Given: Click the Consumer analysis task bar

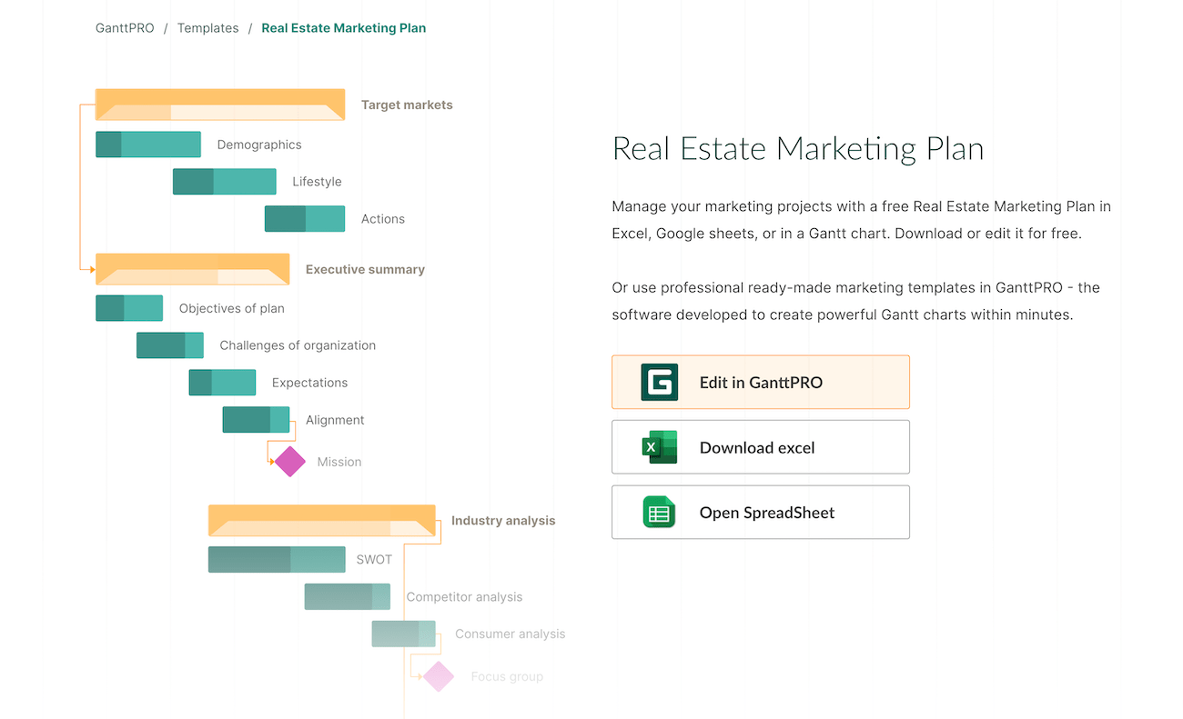Looking at the screenshot, I should pos(404,634).
